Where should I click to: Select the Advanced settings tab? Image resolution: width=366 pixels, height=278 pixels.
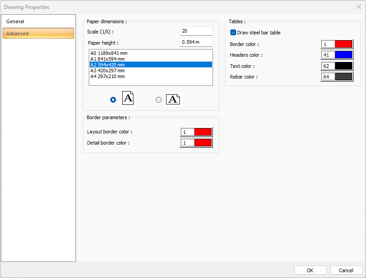click(38, 33)
